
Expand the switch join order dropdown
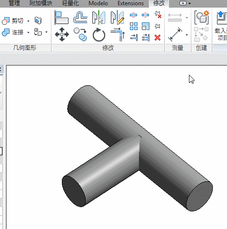47,32
